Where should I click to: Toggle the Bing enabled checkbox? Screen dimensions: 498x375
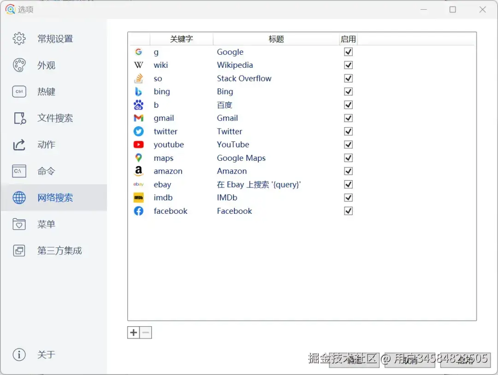[x=349, y=92]
